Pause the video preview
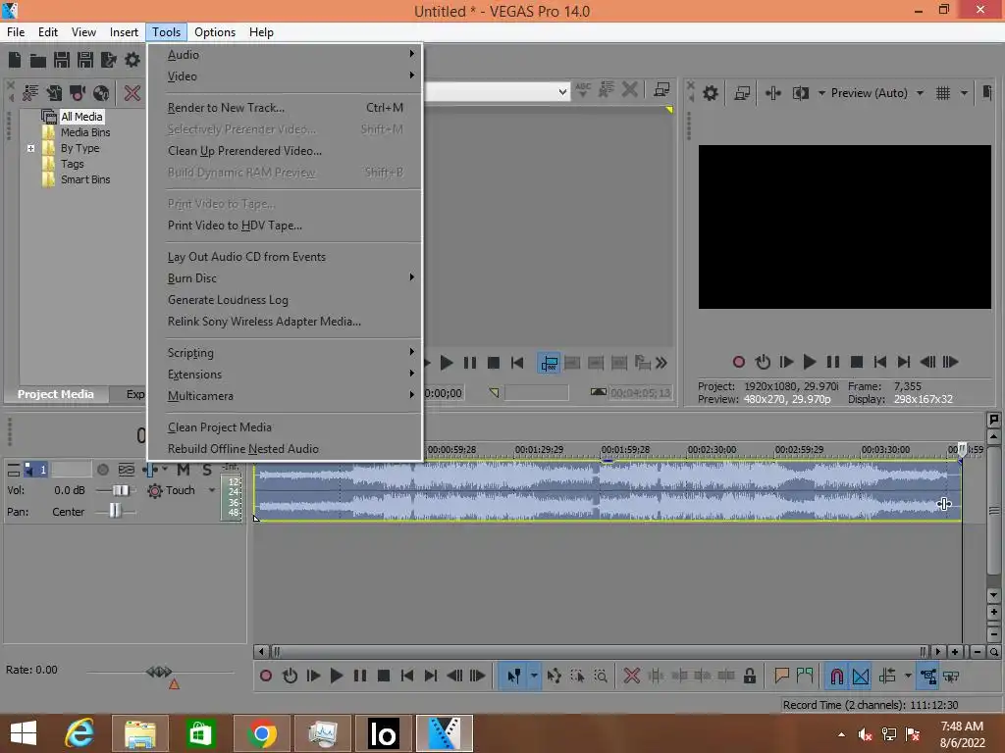1005x753 pixels. coord(832,363)
